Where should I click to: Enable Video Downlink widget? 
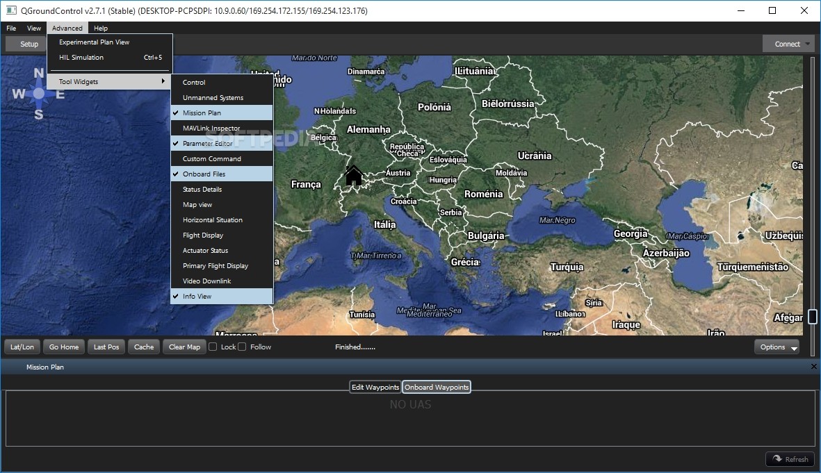point(222,281)
